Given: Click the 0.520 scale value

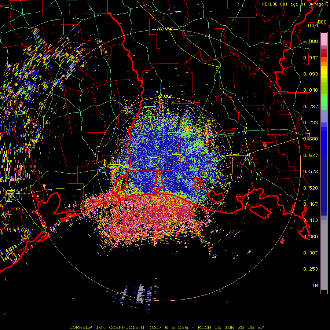Looking at the screenshot, I should coord(311,188).
